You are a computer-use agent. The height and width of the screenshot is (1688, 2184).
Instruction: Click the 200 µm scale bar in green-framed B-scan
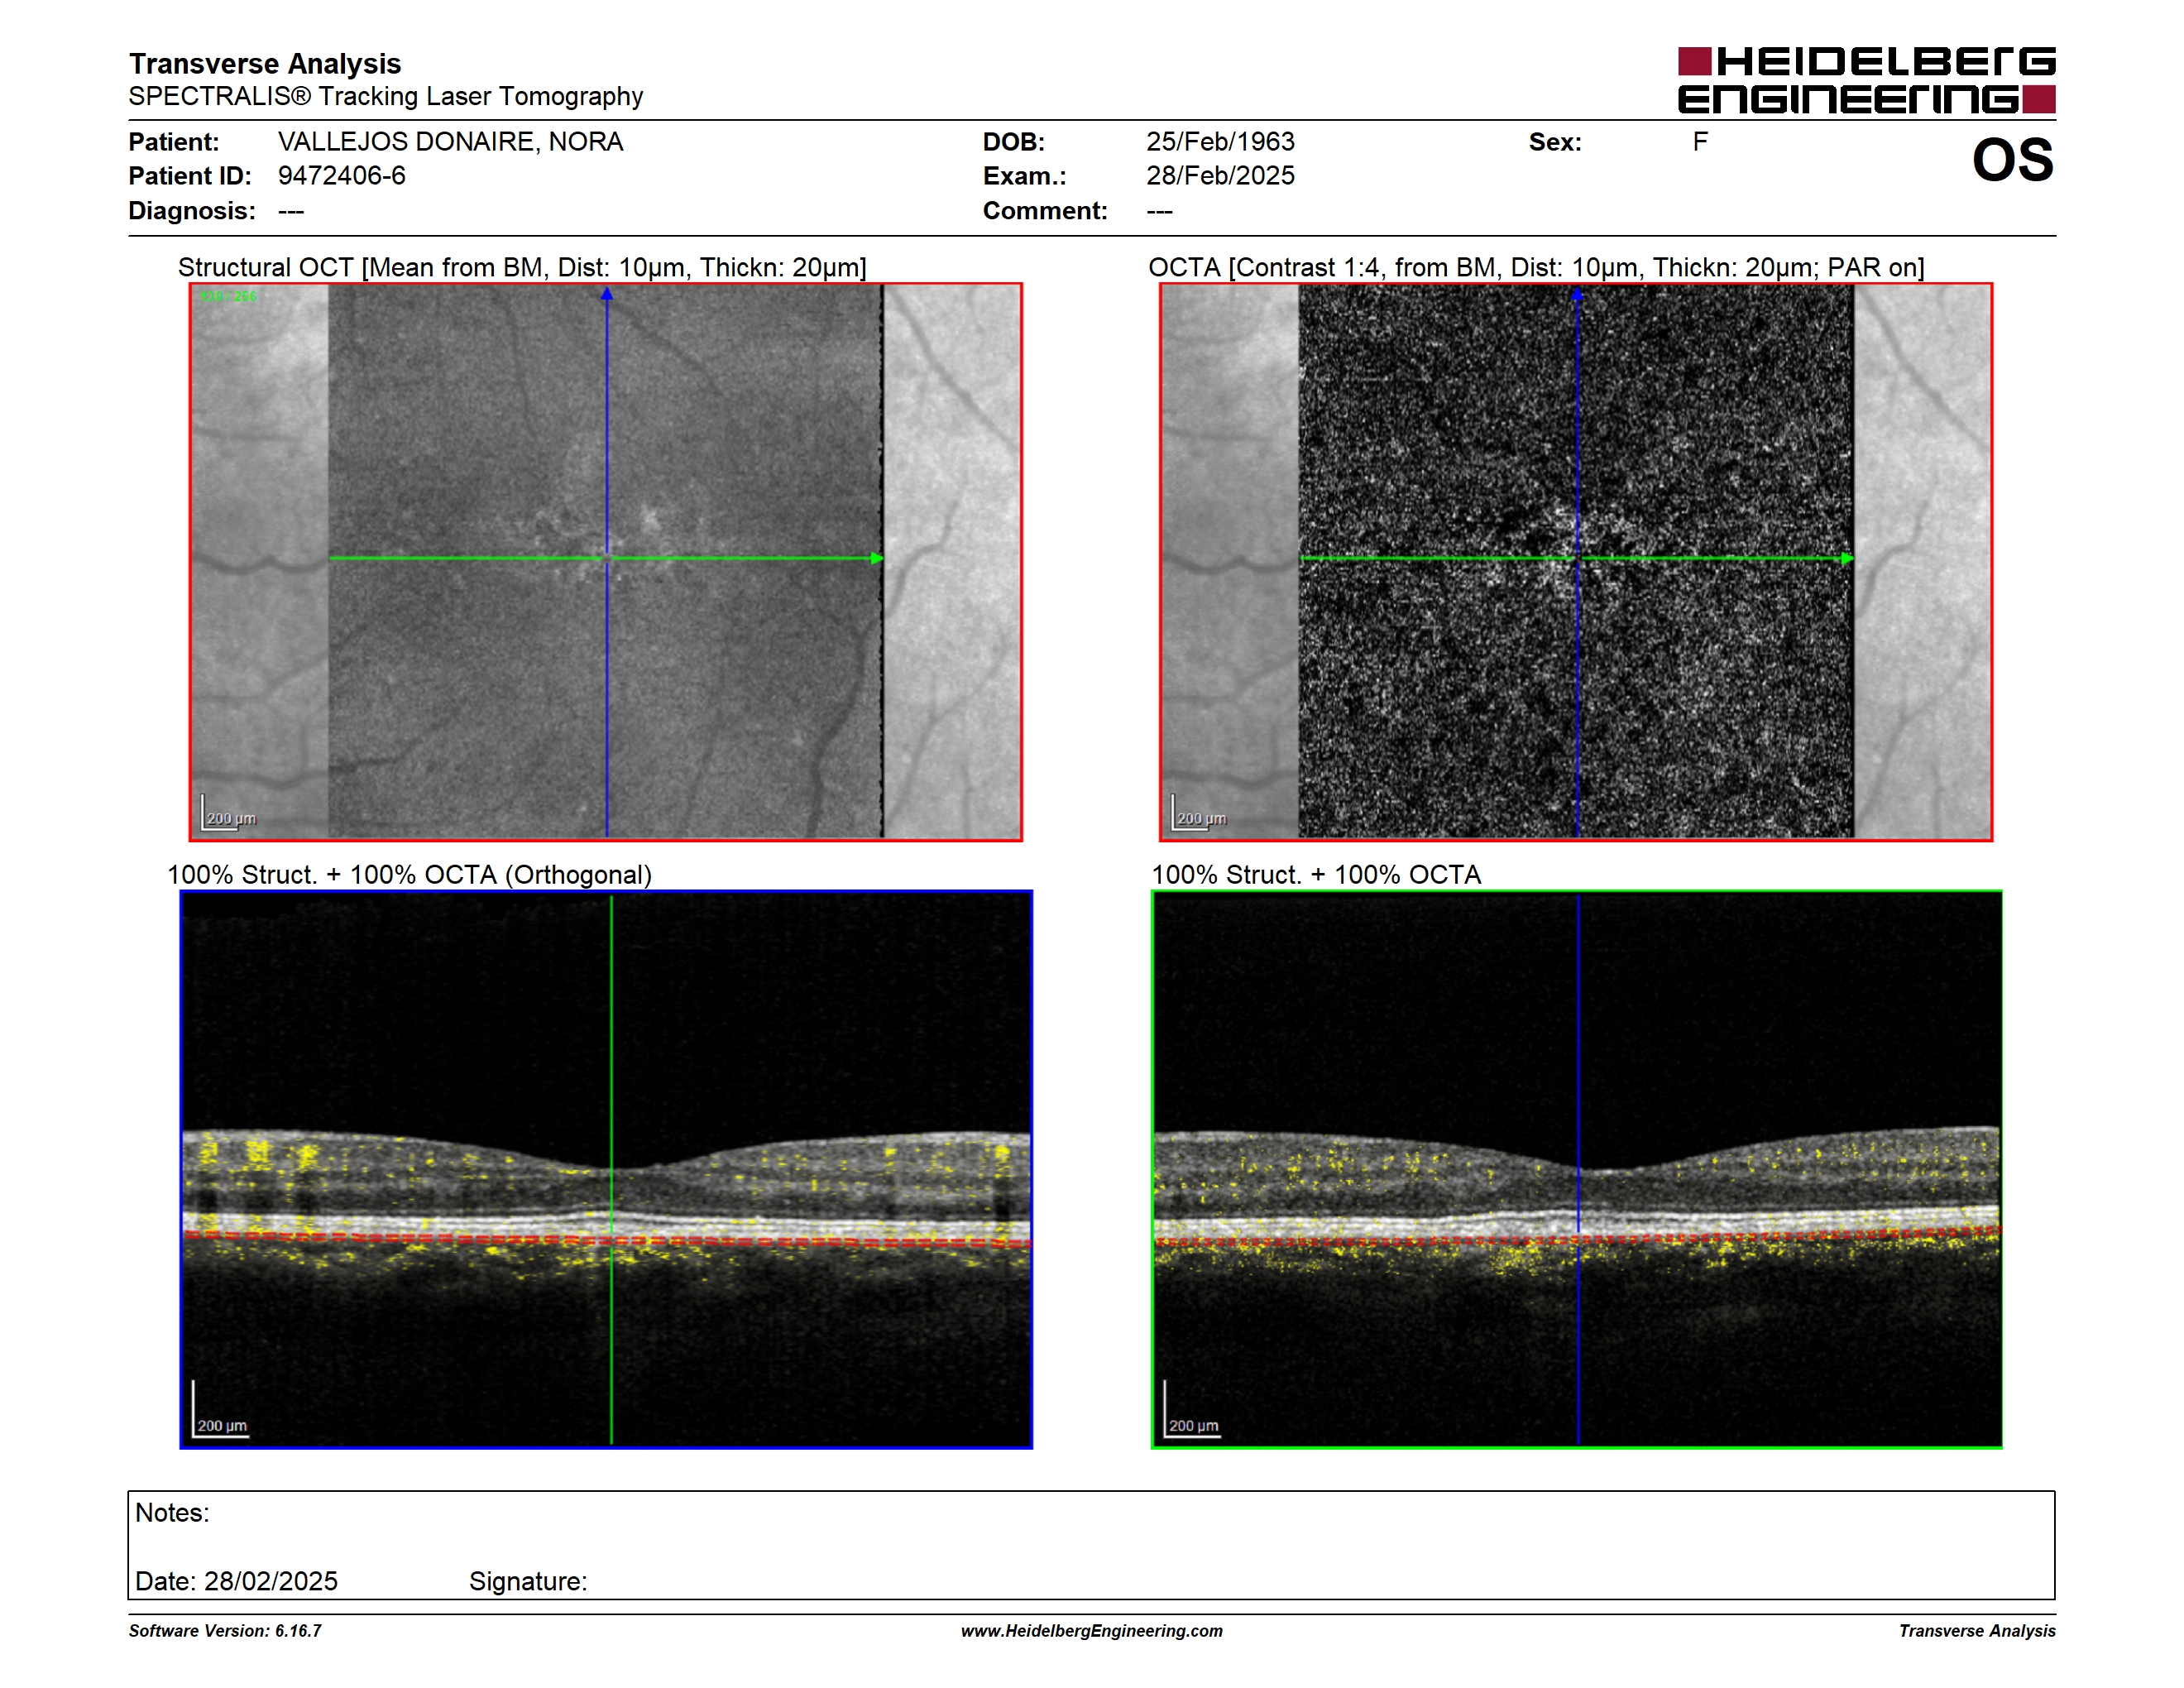tap(1191, 1410)
